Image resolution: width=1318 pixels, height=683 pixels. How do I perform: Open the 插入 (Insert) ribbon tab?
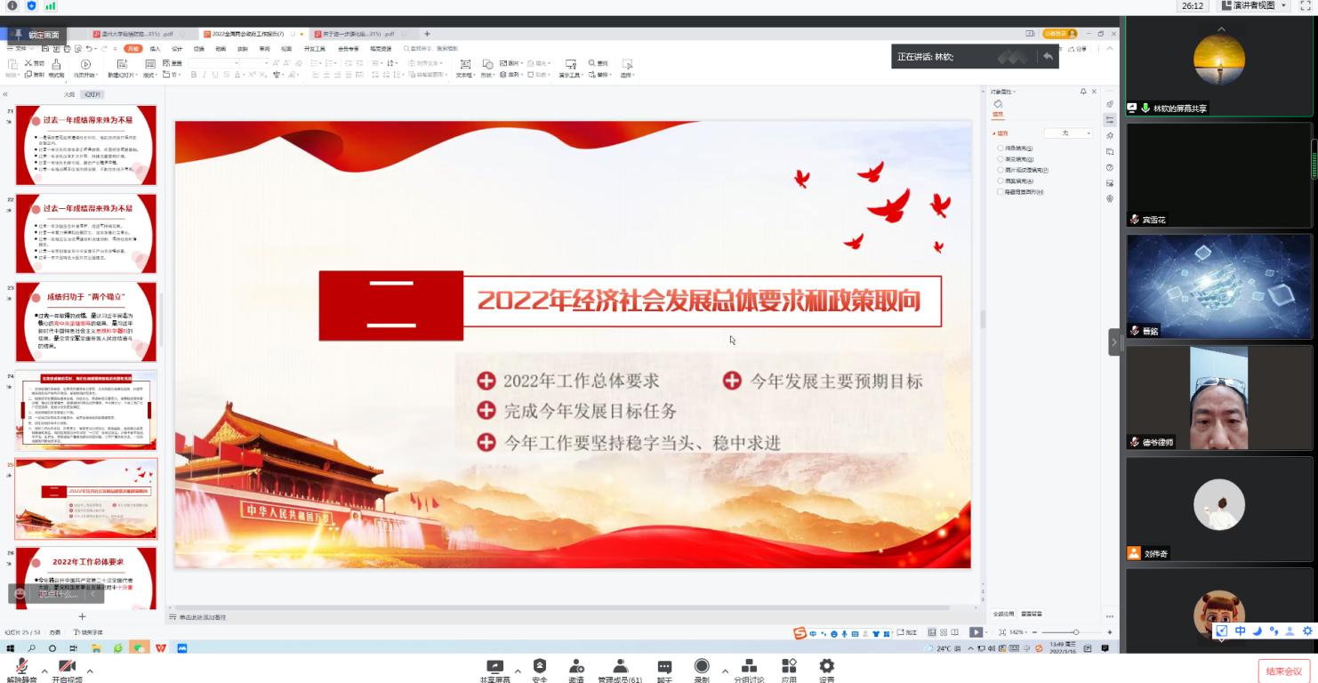click(x=155, y=49)
